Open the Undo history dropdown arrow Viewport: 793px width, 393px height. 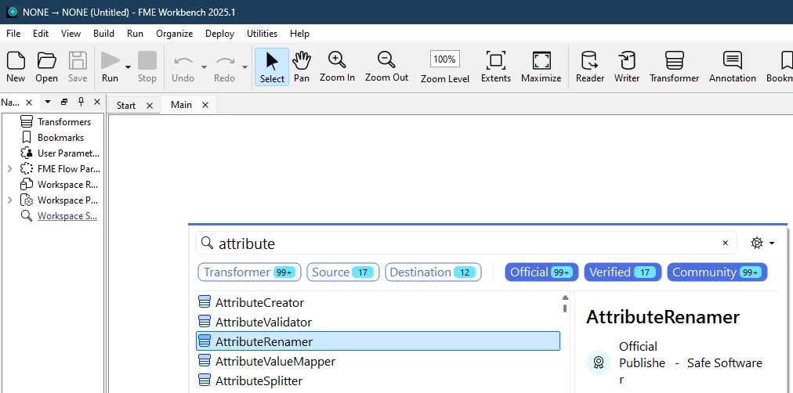point(204,67)
